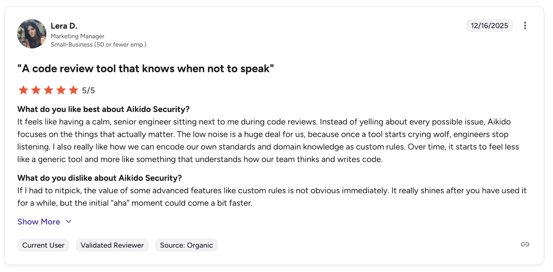Click Lera D.'s profile picture
553x272 pixels.
31,33
